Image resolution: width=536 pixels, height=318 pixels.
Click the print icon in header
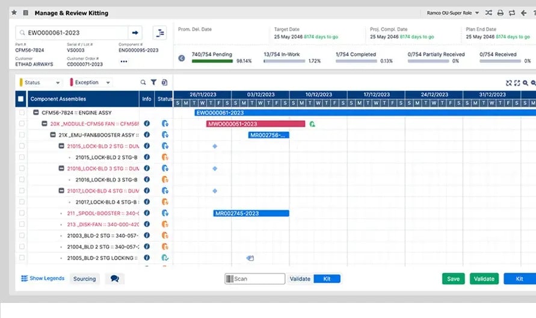499,13
